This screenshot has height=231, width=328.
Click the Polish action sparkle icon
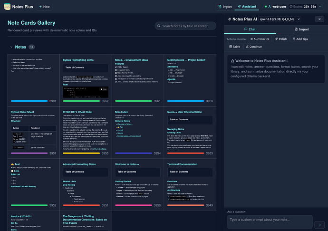click(276, 39)
